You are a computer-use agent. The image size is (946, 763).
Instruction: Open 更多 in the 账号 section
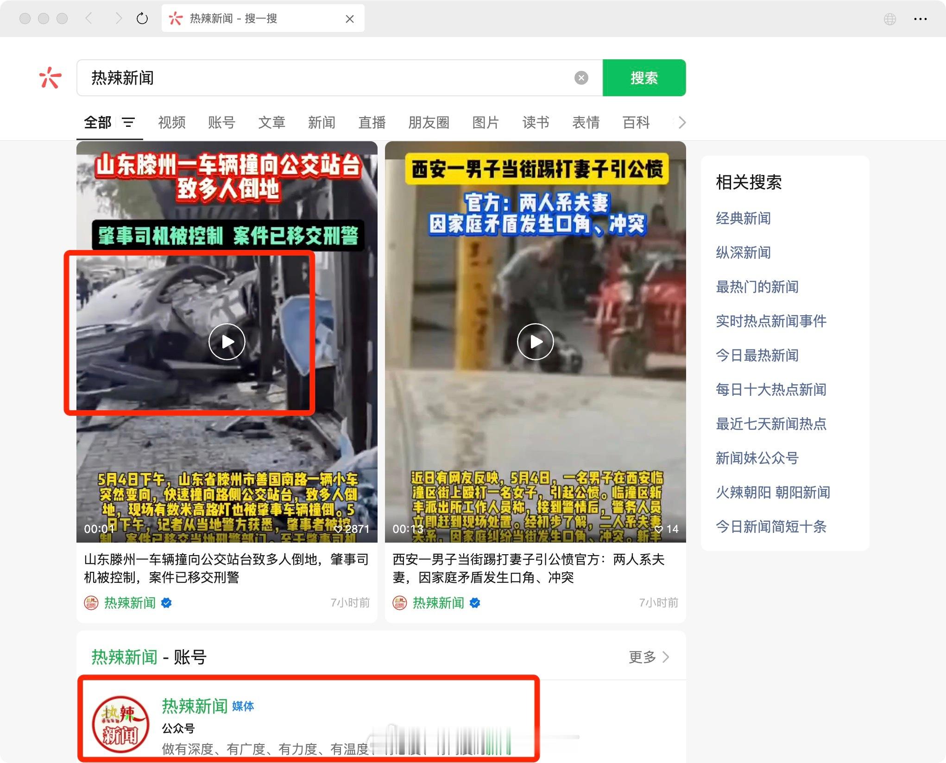tap(649, 657)
